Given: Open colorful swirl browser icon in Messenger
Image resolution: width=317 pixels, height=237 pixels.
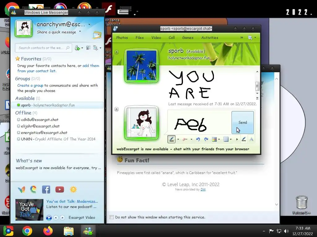Looking at the screenshot, I should (33, 189).
